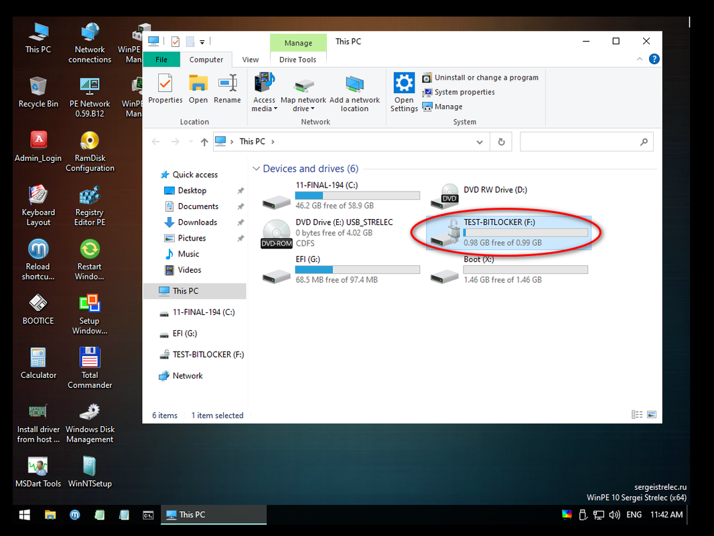Click System properties in ribbon
This screenshot has width=714, height=536.
pos(459,92)
